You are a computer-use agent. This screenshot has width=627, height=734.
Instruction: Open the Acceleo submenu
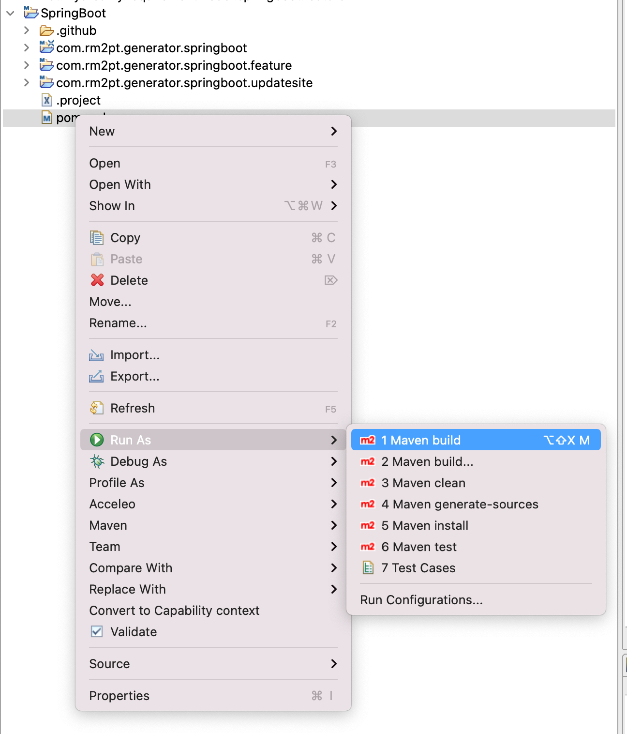point(213,504)
